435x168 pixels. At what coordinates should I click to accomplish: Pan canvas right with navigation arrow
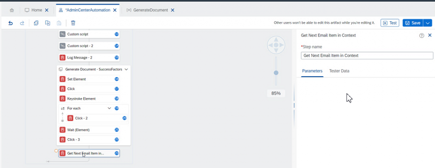pyautogui.click(x=282, y=45)
